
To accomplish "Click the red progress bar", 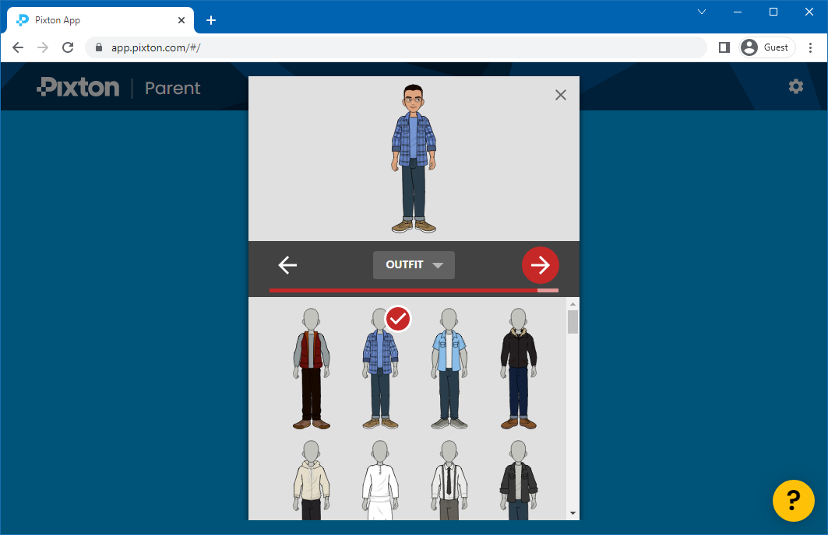I will pyautogui.click(x=405, y=288).
